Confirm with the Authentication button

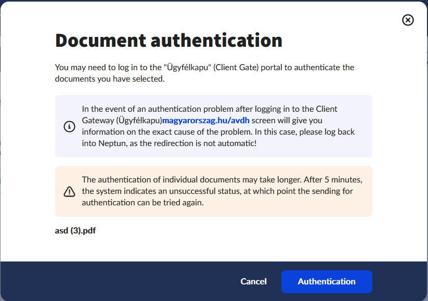coord(327,281)
